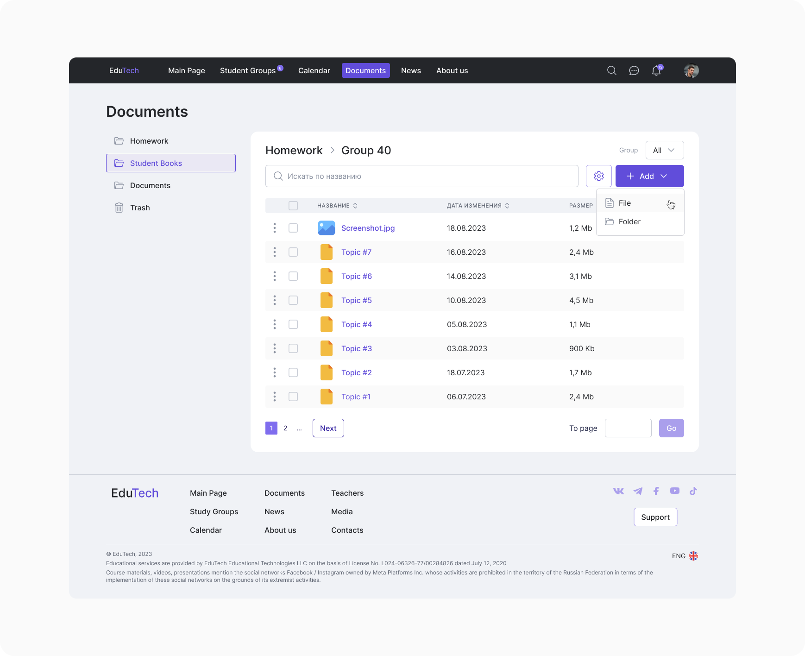Go to the Next page
This screenshot has height=656, width=805.
tap(328, 428)
